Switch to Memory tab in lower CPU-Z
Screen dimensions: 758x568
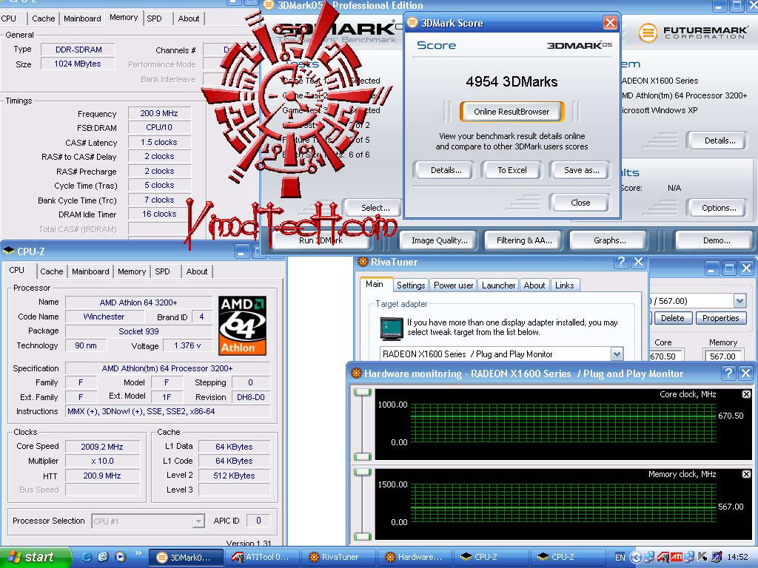coord(132,271)
